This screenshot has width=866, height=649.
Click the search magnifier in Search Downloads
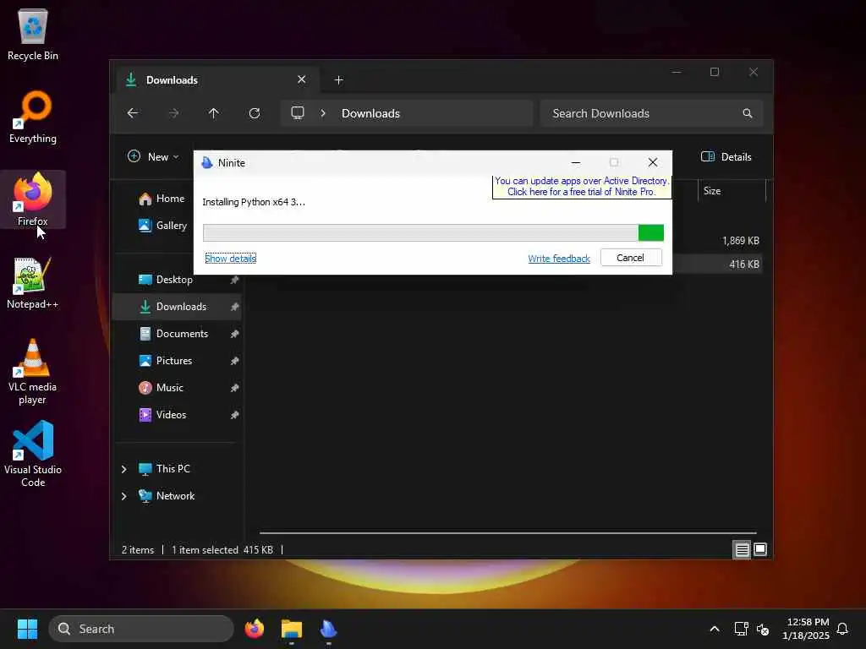point(748,113)
